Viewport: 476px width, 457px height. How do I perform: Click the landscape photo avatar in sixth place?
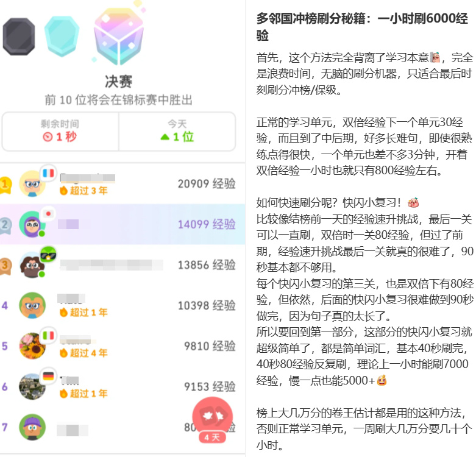pyautogui.click(x=32, y=386)
